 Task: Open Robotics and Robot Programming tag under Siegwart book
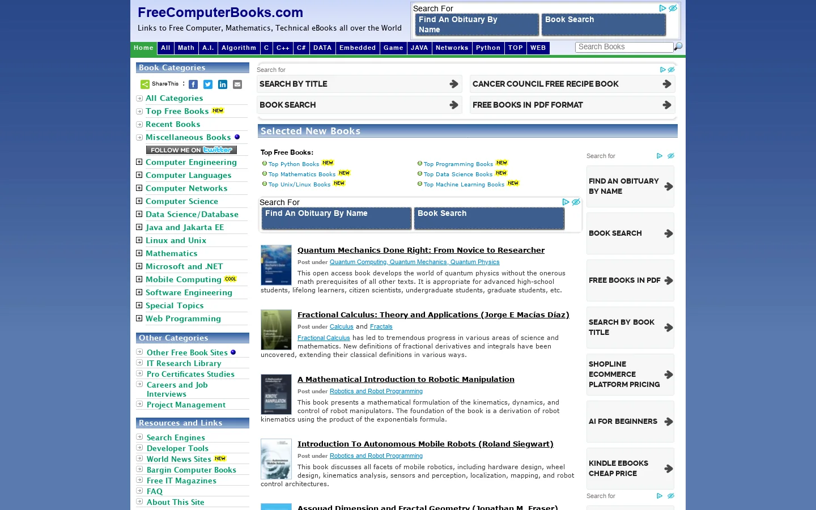tap(376, 456)
